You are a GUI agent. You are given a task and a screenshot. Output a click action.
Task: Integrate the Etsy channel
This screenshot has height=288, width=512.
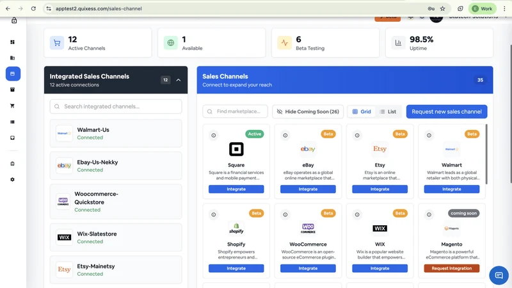[380, 189]
